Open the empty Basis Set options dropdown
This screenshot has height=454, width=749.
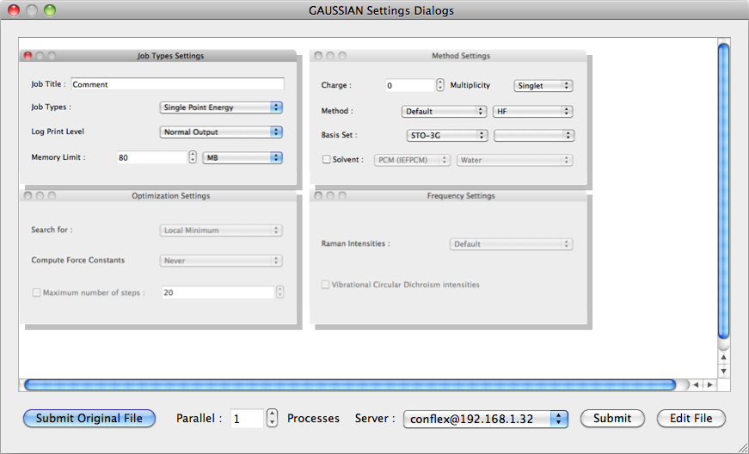coord(534,136)
